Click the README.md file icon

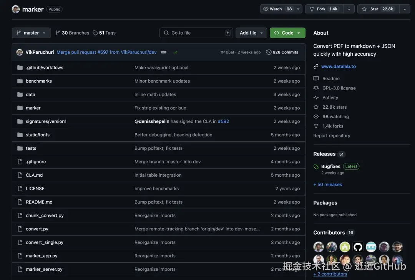coord(20,202)
